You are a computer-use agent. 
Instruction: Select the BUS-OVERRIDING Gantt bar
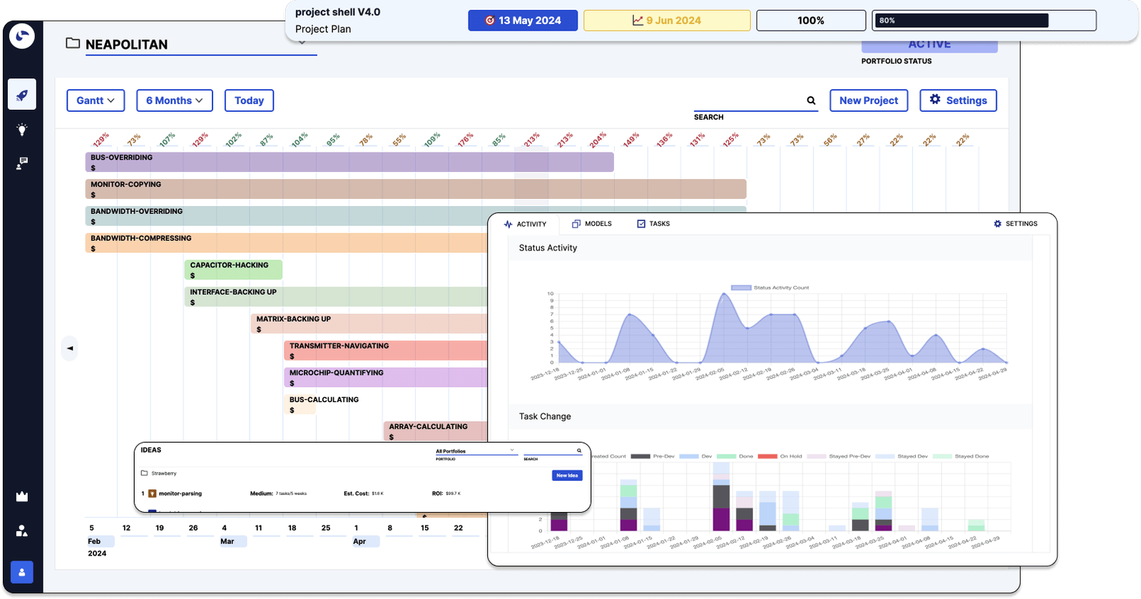coord(349,162)
